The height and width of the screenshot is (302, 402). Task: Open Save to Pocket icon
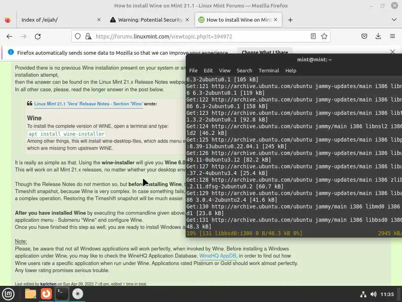click(364, 36)
